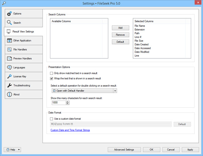The image size is (203, 156).
Task: Open the Languages tab
Action: 24,67
